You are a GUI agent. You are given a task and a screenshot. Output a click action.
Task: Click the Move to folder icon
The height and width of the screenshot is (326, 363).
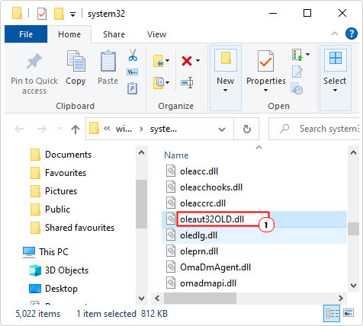tap(158, 61)
